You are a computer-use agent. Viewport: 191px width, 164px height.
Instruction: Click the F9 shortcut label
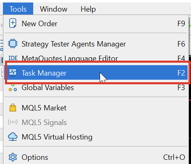[181, 24]
